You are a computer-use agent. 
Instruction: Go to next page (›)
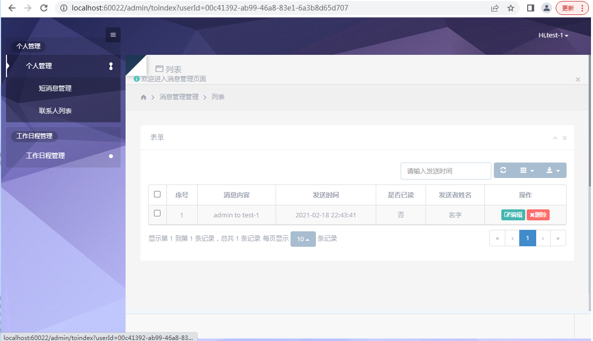tap(543, 238)
